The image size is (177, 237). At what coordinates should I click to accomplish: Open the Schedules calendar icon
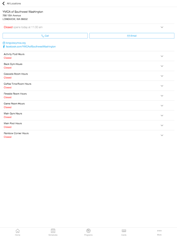point(53,231)
